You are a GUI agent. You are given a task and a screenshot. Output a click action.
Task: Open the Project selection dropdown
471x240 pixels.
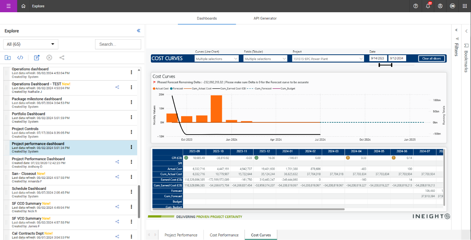[328, 59]
